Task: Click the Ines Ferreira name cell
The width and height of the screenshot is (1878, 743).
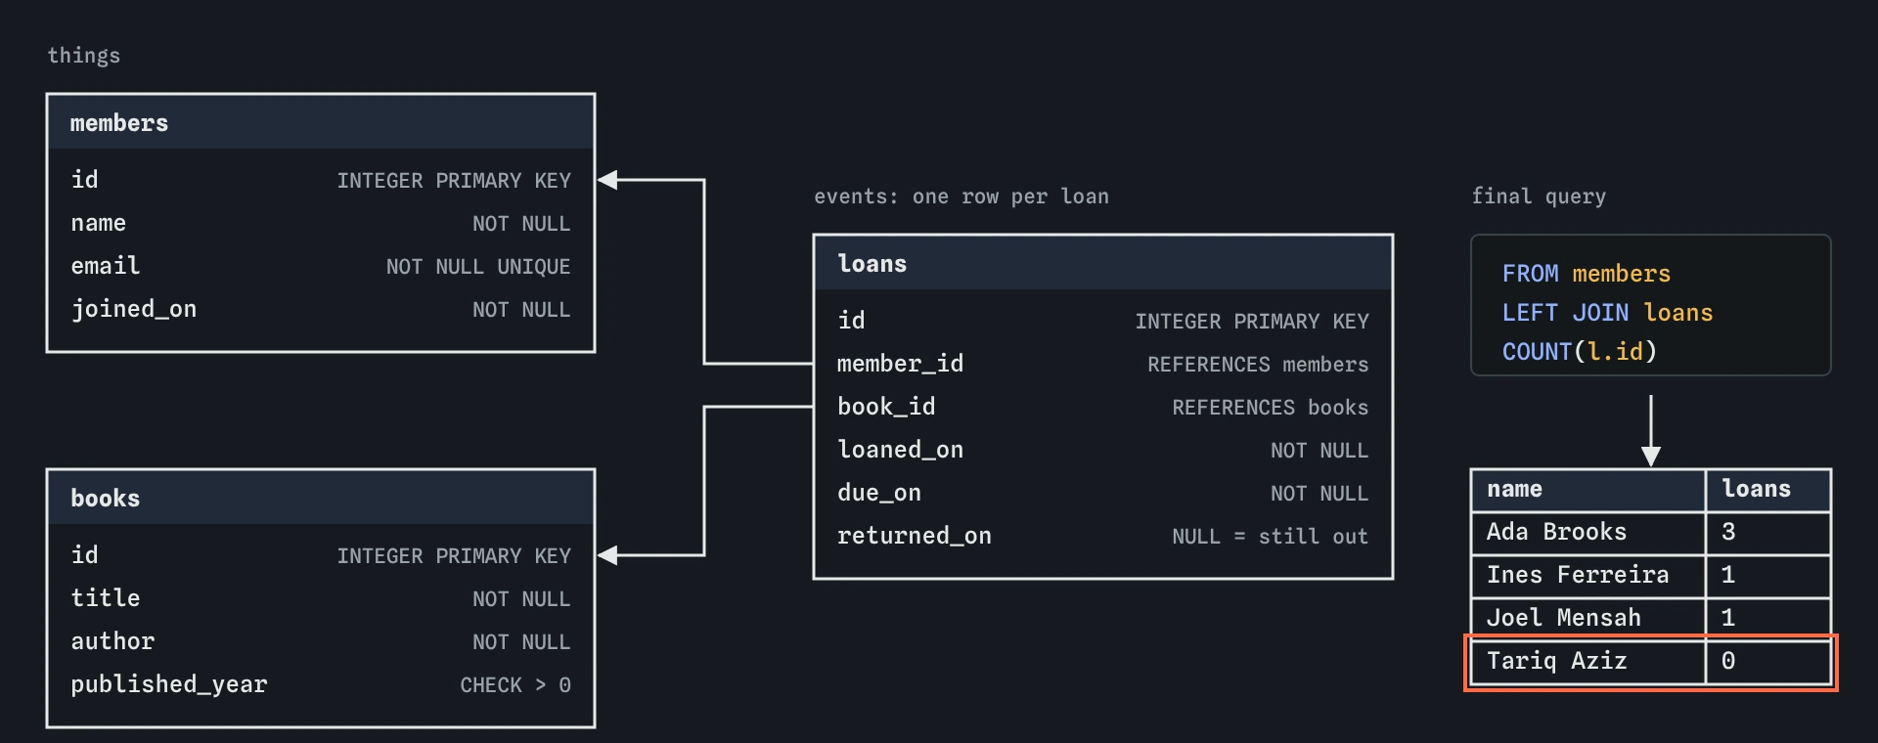Action: [x=1588, y=576]
